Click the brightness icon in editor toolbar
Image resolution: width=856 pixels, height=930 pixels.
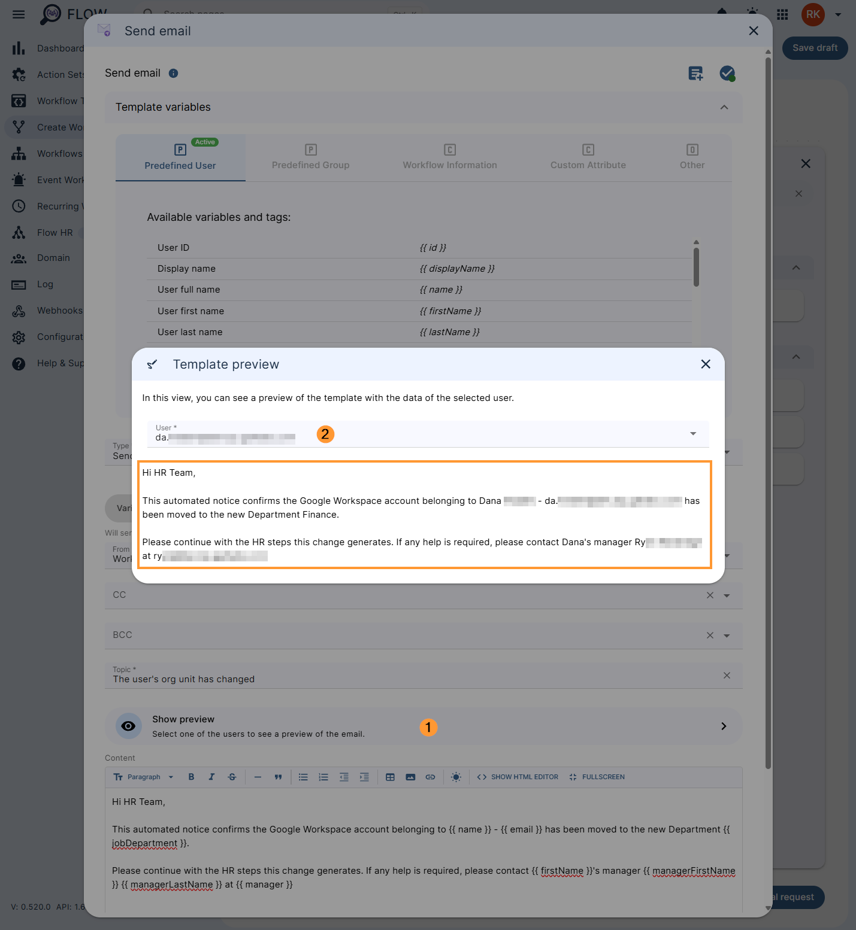pyautogui.click(x=456, y=777)
